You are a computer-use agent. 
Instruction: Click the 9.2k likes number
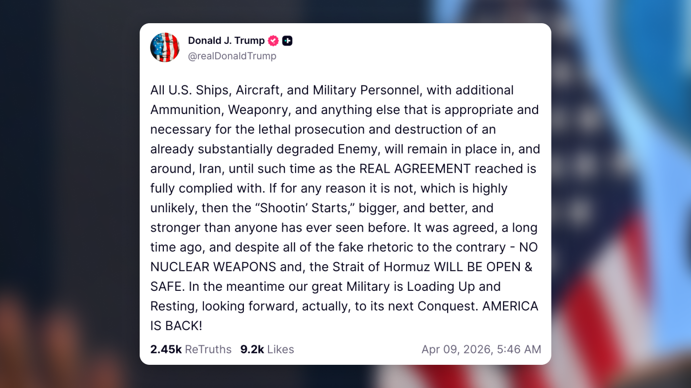pyautogui.click(x=252, y=349)
